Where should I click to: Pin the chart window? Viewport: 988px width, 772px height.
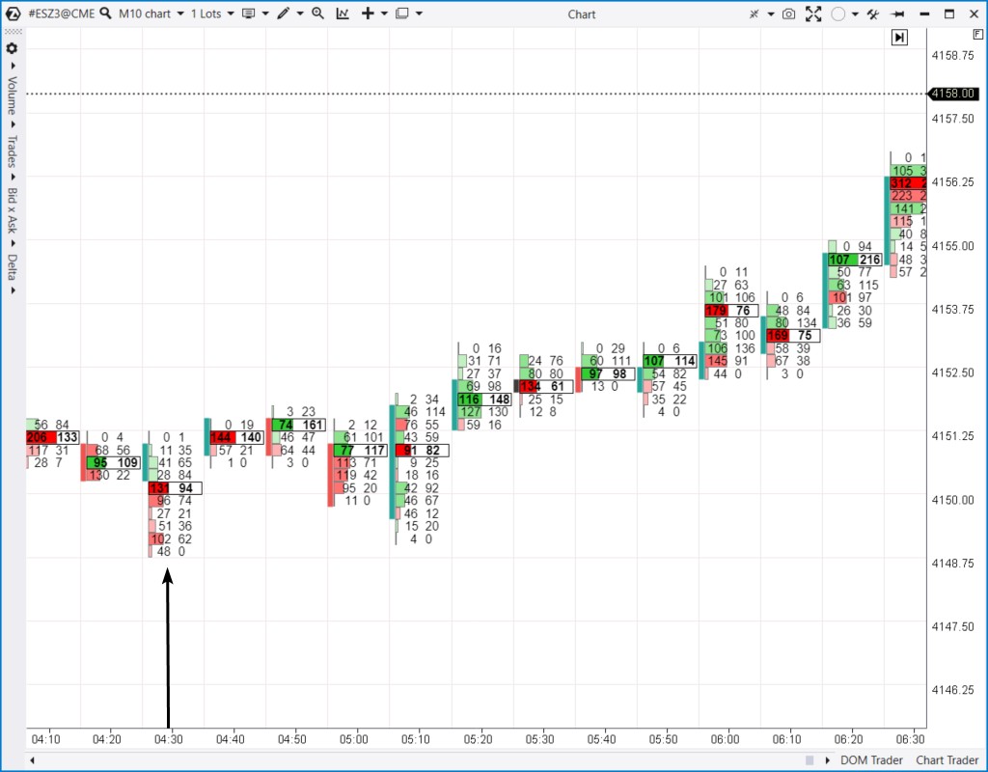click(898, 14)
